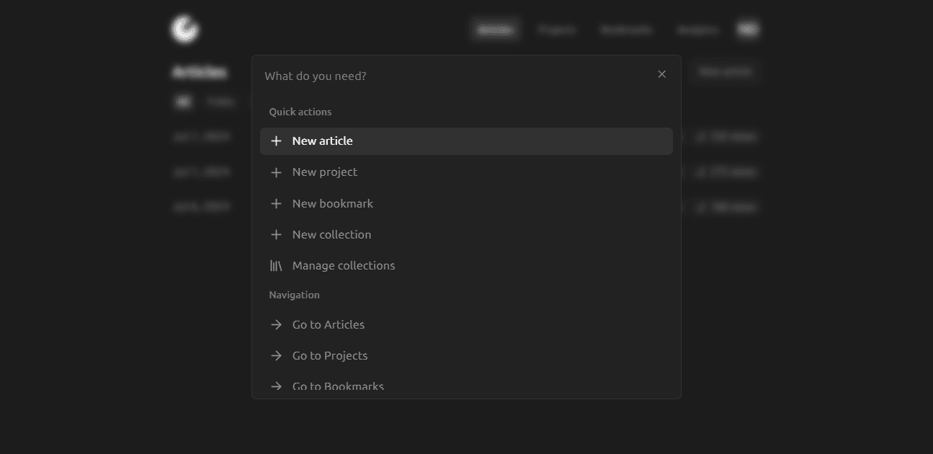Choose New project from the quick actions

pos(325,172)
